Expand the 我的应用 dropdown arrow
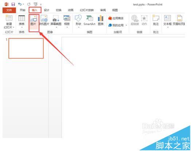The height and width of the screenshot is (151, 191). (126, 25)
